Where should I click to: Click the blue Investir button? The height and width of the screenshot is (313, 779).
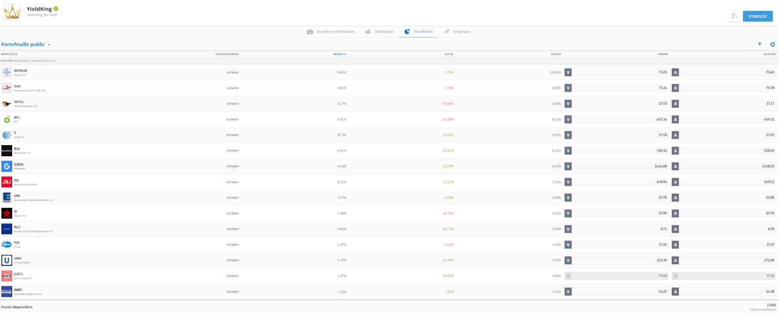[757, 16]
